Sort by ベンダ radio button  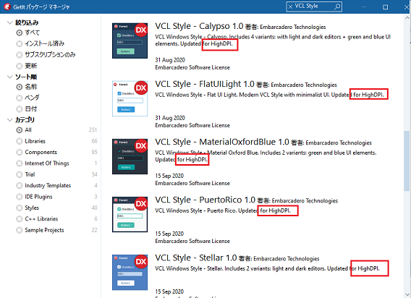[x=19, y=98]
